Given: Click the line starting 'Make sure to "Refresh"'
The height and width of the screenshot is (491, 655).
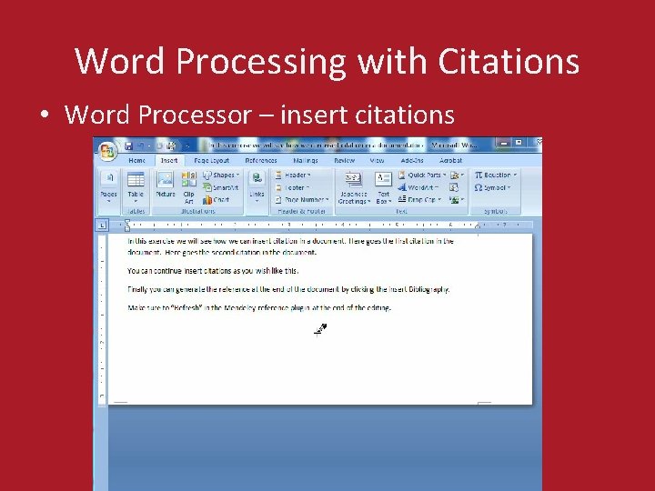Looking at the screenshot, I should (x=259, y=307).
